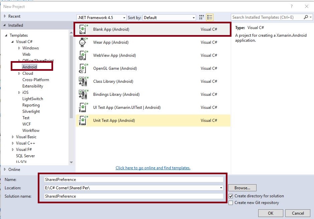Click the Cancel button

pos(298,213)
